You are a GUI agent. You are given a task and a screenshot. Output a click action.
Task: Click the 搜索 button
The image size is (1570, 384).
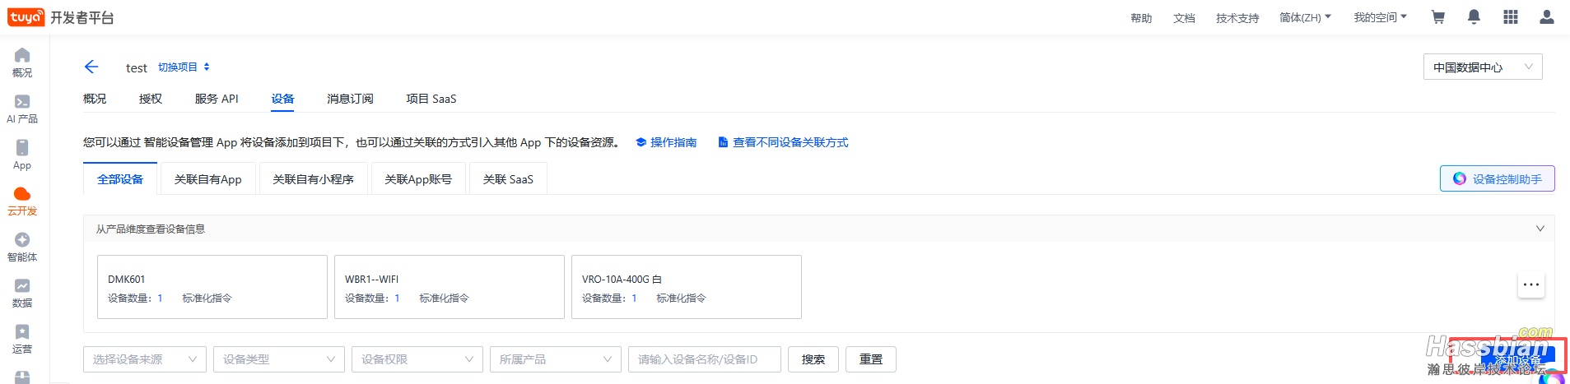pos(813,359)
